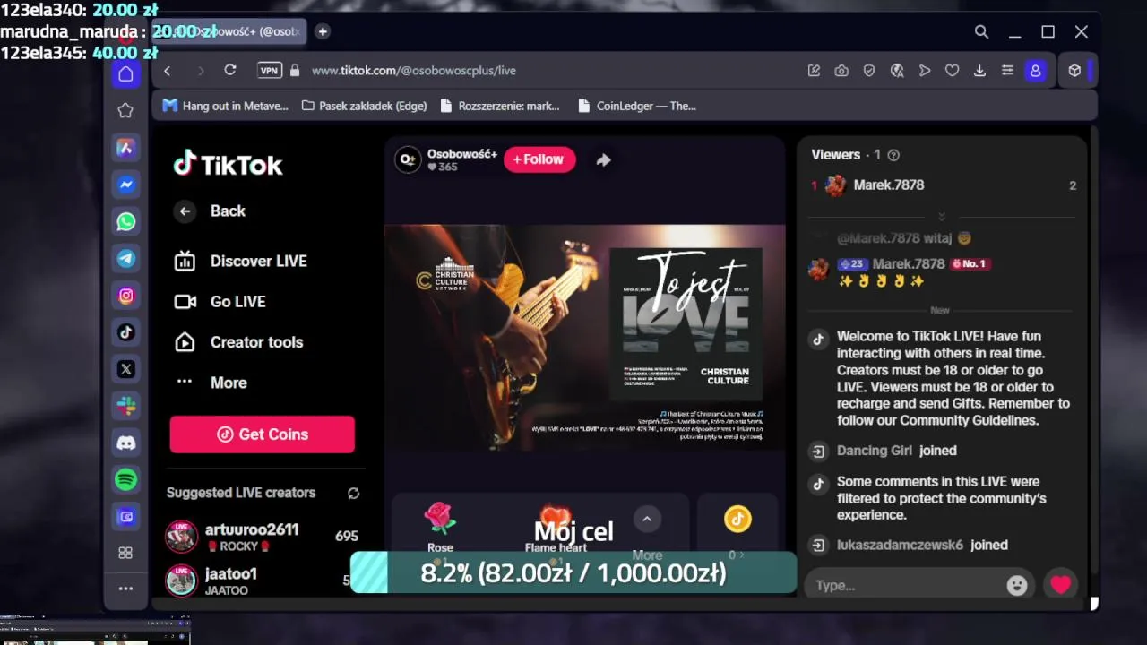1147x645 pixels.
Task: Click Back in TikTok side menu
Action: point(210,211)
